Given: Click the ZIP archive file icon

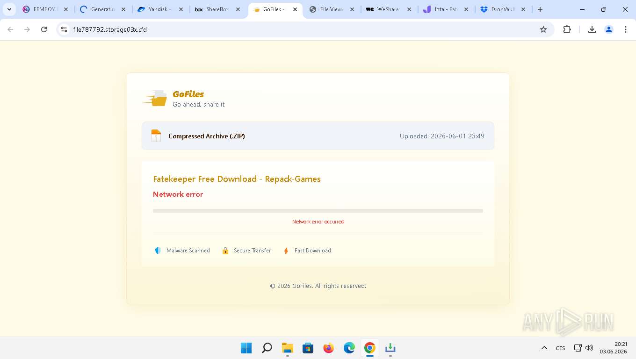Looking at the screenshot, I should click(x=156, y=136).
